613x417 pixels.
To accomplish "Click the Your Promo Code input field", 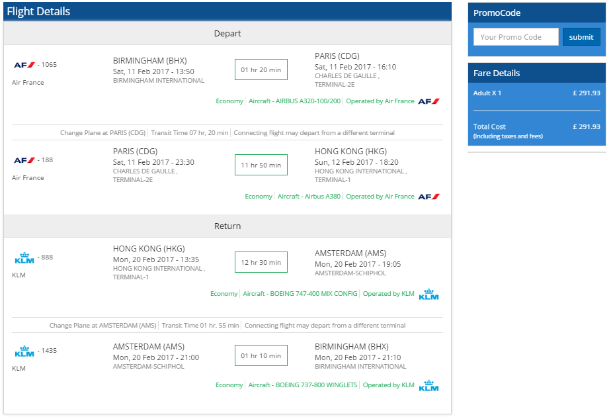I will click(516, 37).
